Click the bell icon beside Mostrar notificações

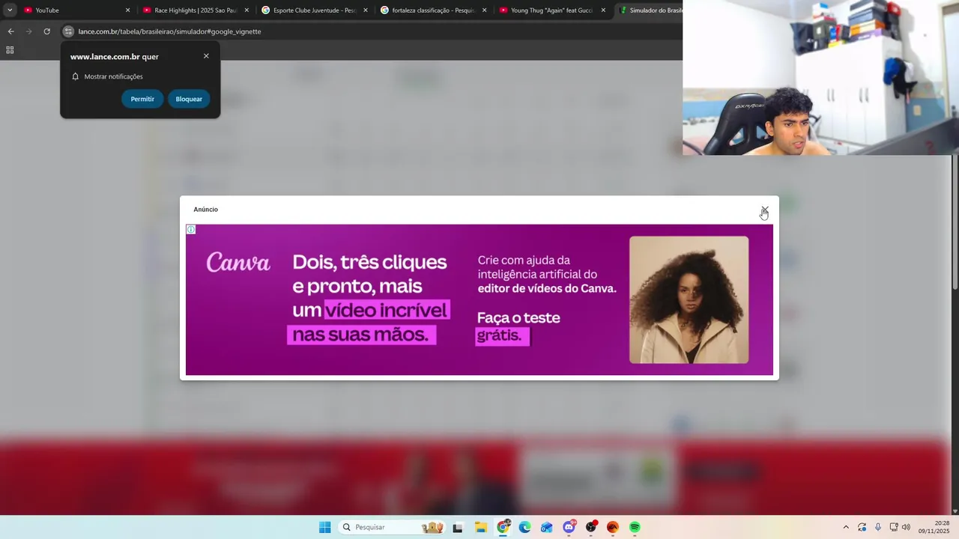pos(75,76)
